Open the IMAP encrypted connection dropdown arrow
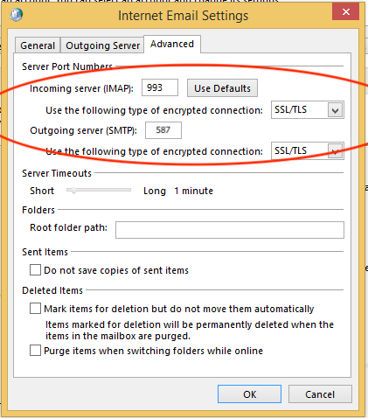Screen dimensions: 368x418 [x=335, y=110]
